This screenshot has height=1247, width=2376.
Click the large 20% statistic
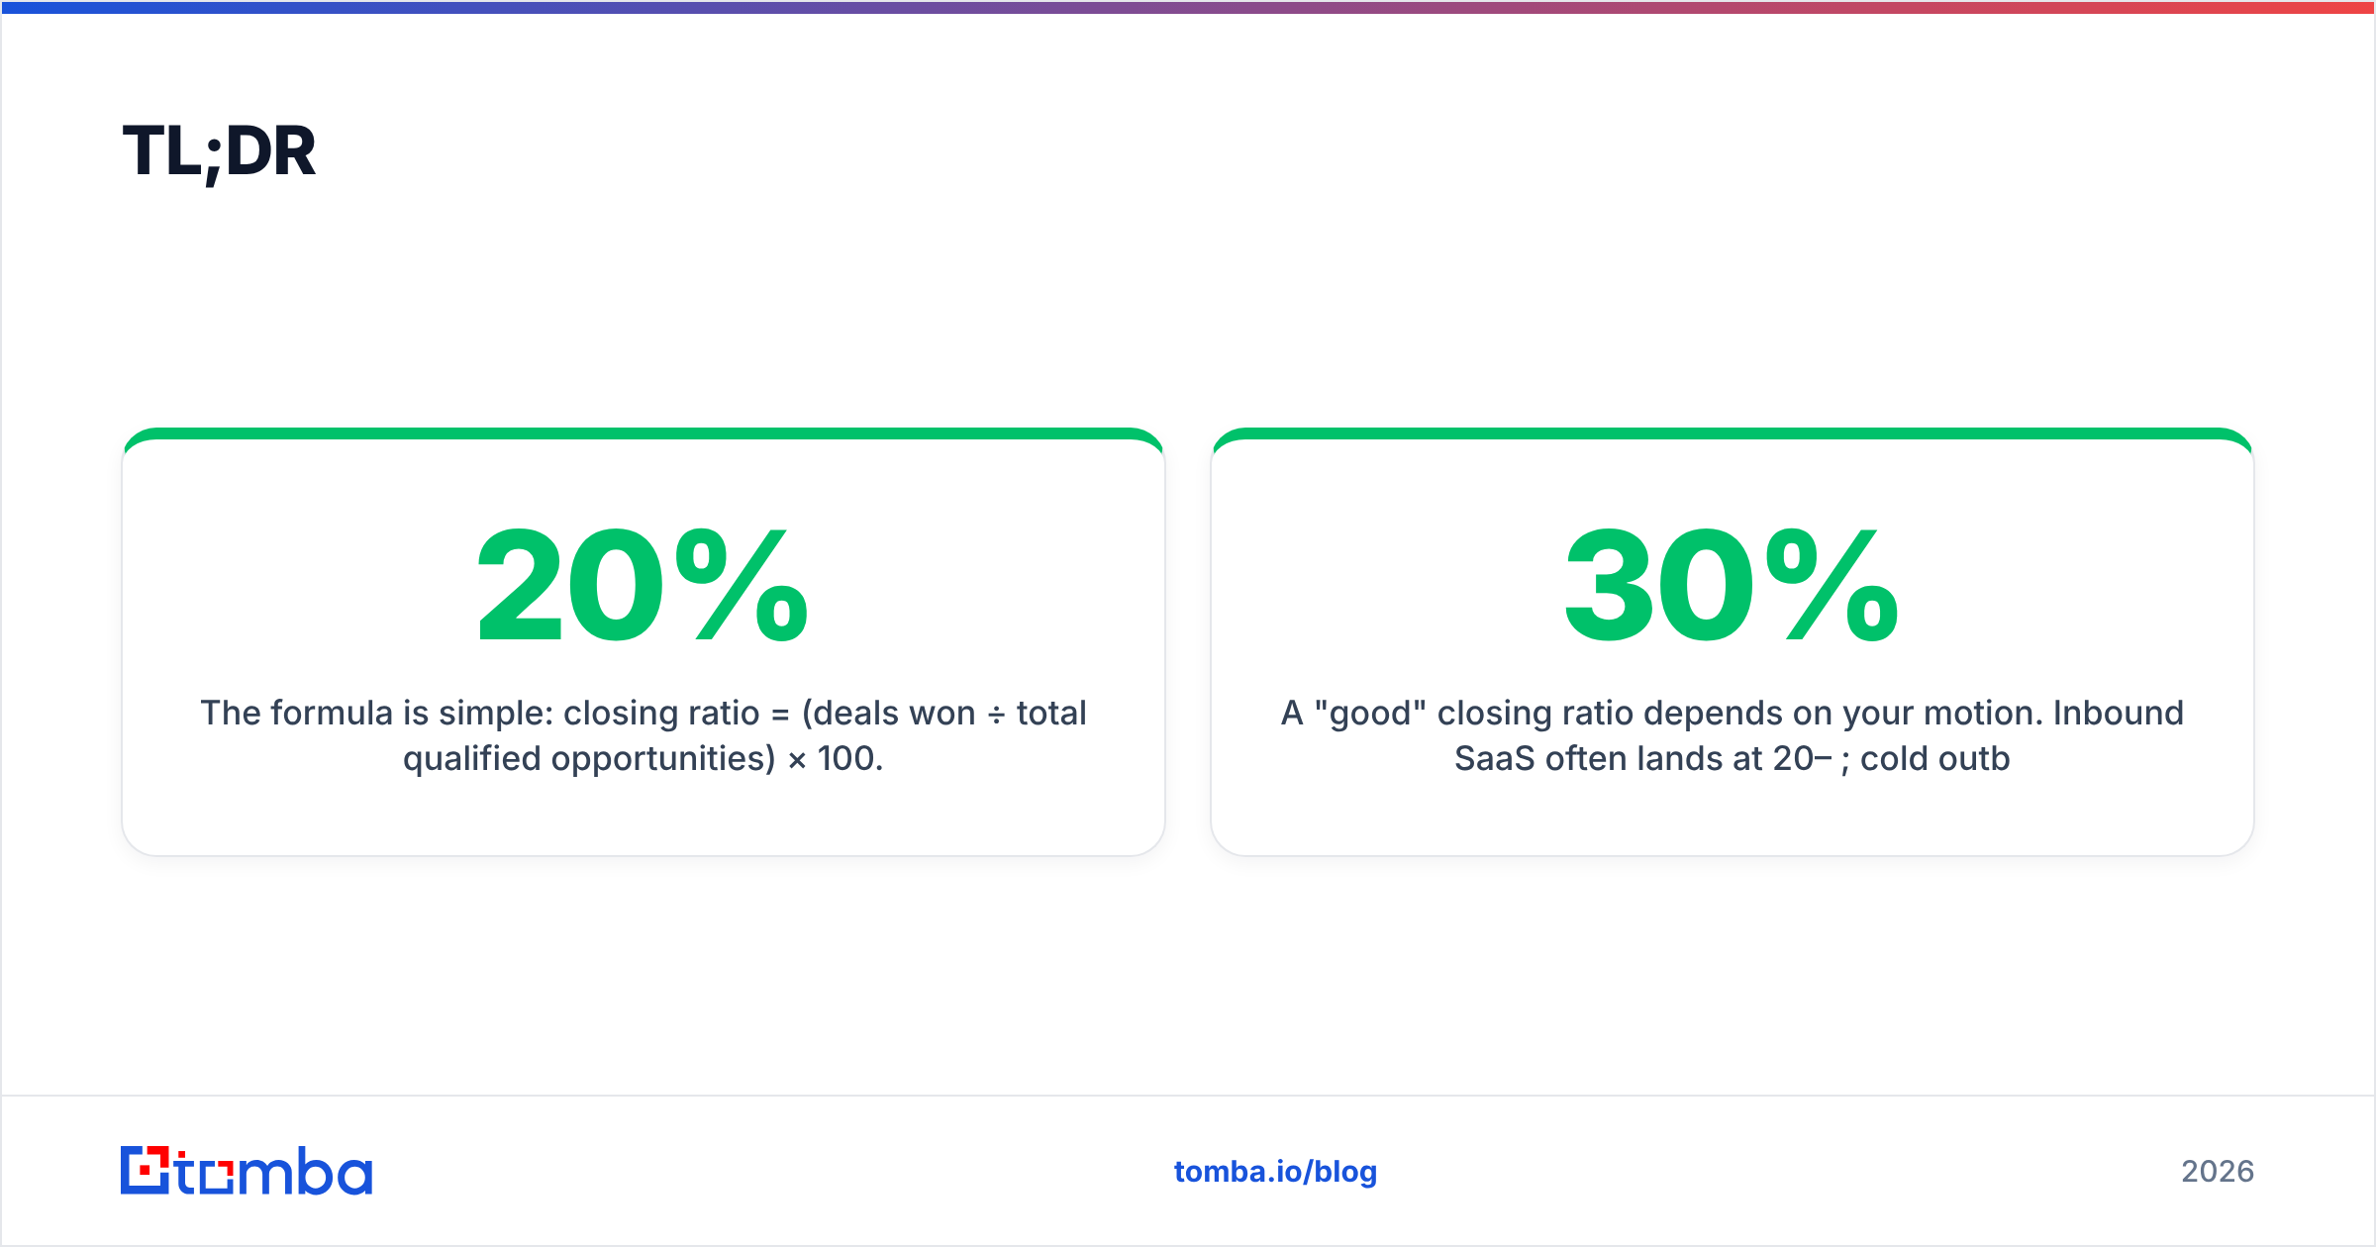[x=643, y=584]
